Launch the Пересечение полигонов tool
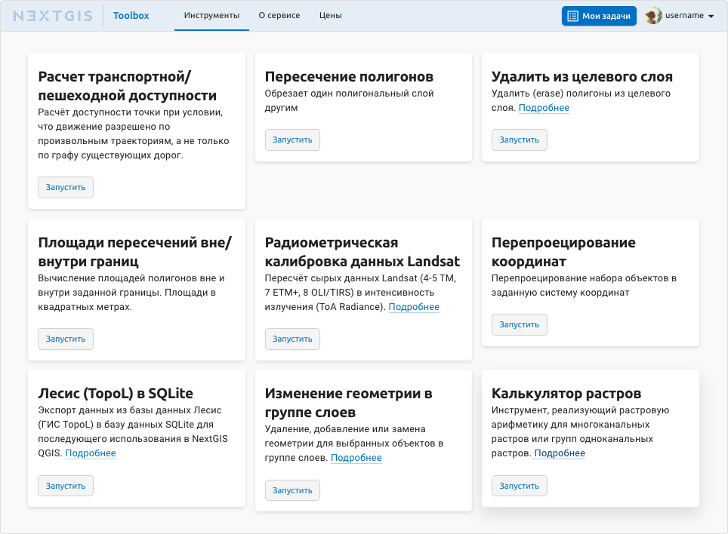The image size is (728, 534). coord(292,140)
